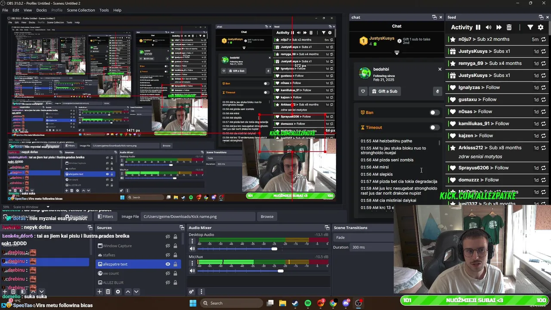Click the follow heart button for bedahbi
The height and width of the screenshot is (310, 551).
pos(363,91)
